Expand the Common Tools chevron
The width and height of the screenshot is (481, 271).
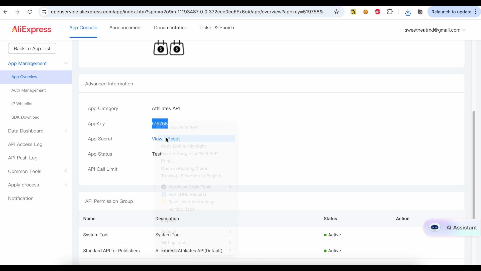[x=66, y=171]
